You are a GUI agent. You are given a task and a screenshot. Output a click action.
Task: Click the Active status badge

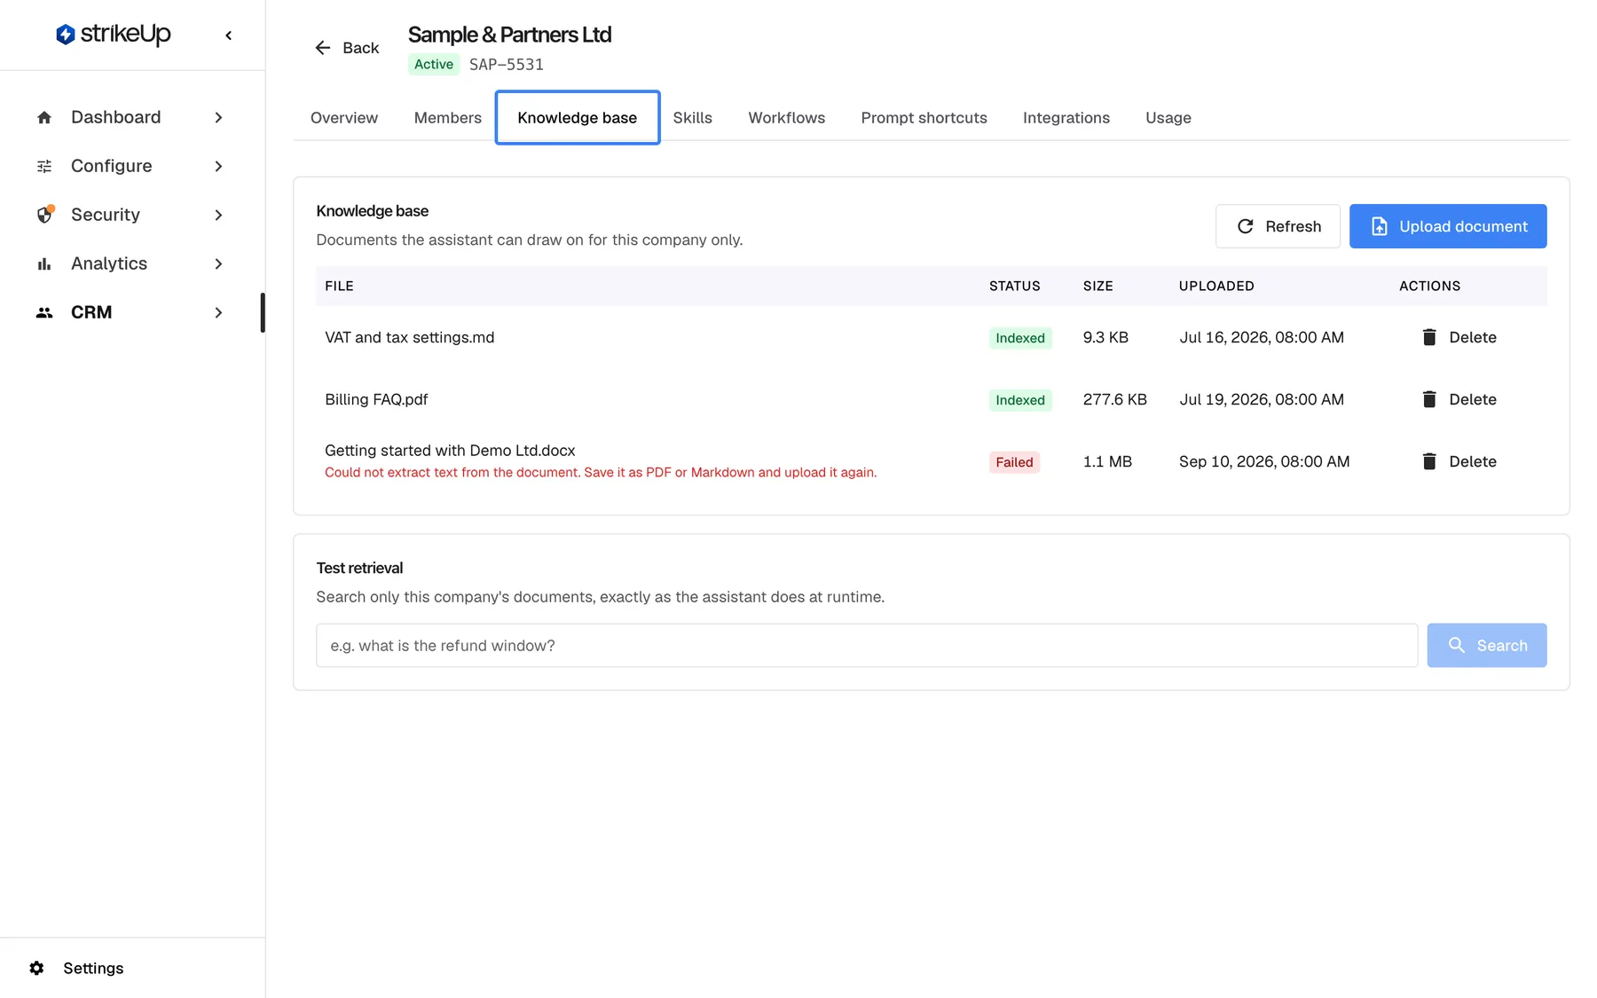(434, 64)
